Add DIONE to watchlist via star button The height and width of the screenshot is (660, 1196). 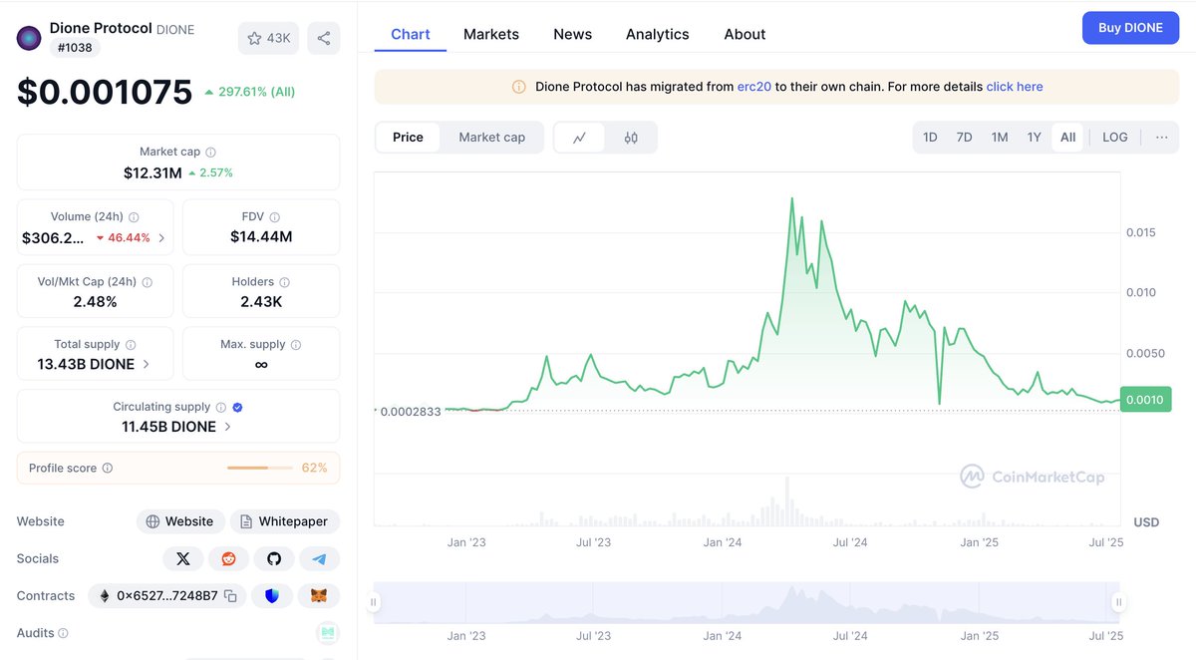coord(268,38)
